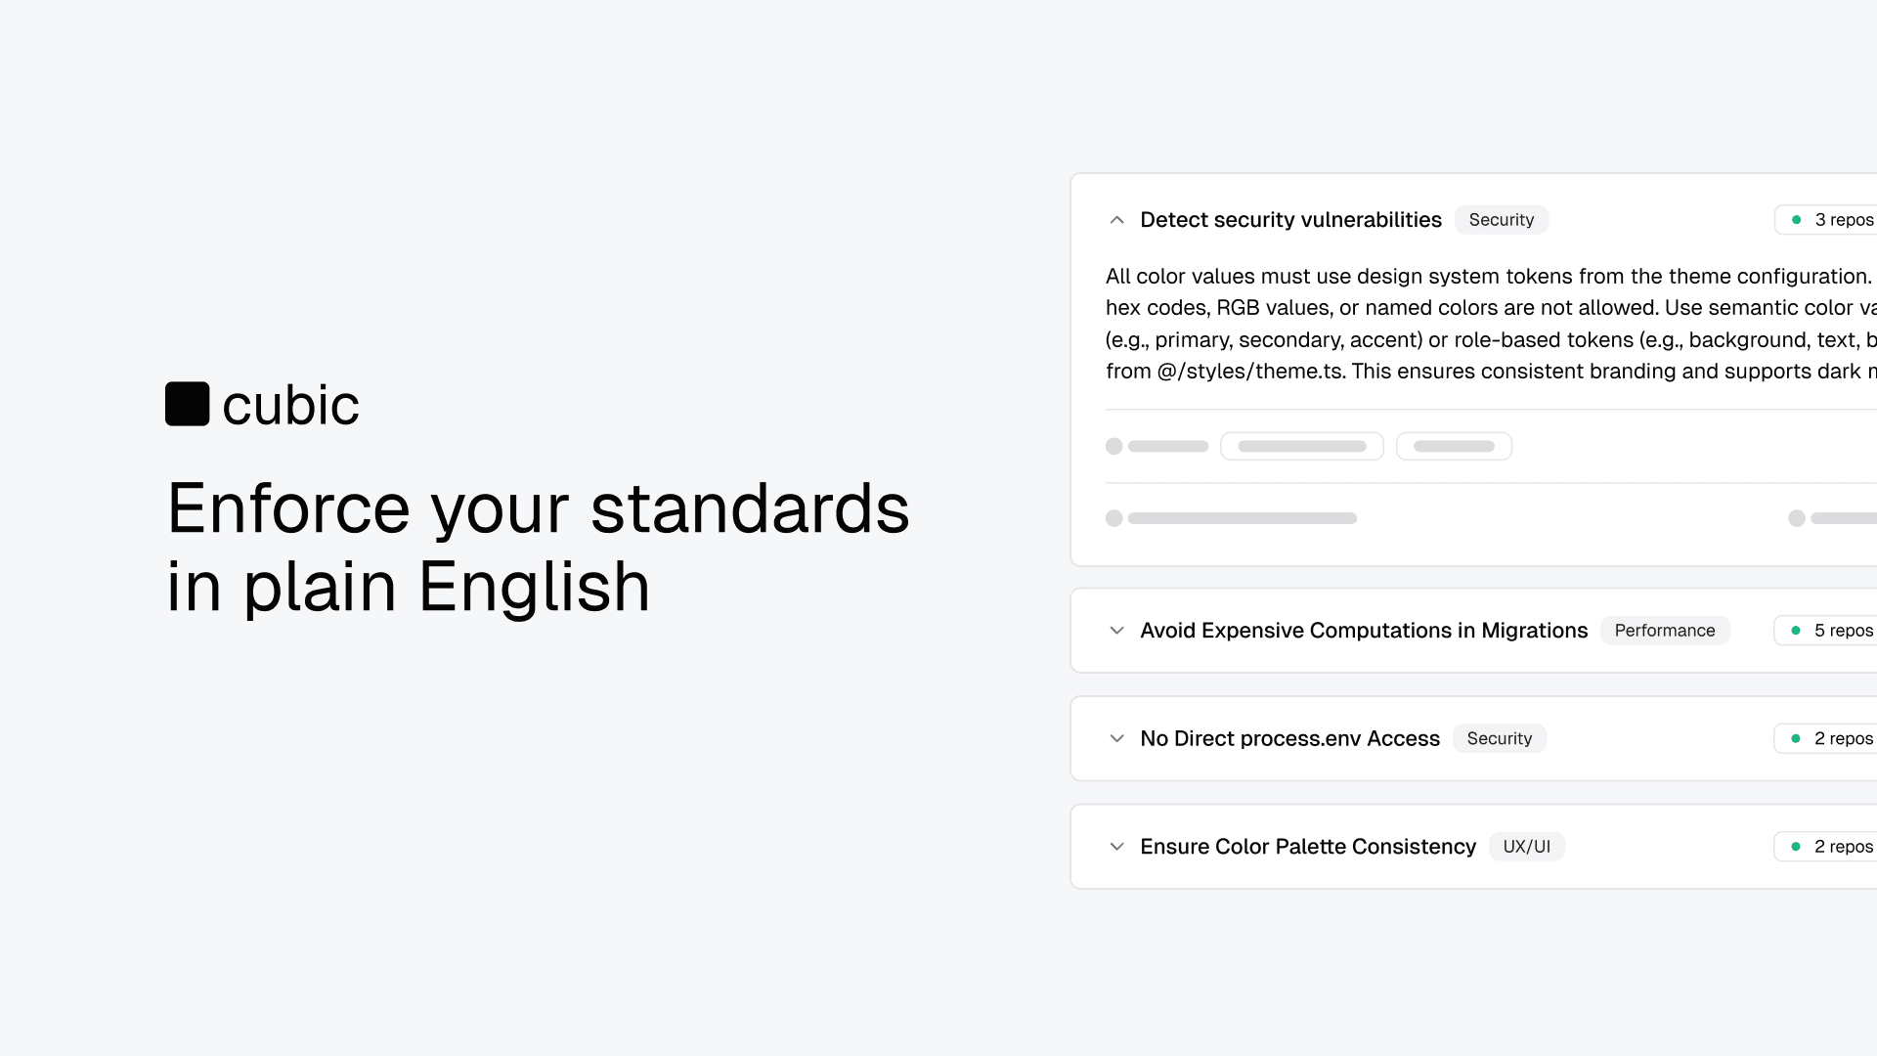Click the black cubic logo square
The image size is (1877, 1056).
click(x=187, y=404)
